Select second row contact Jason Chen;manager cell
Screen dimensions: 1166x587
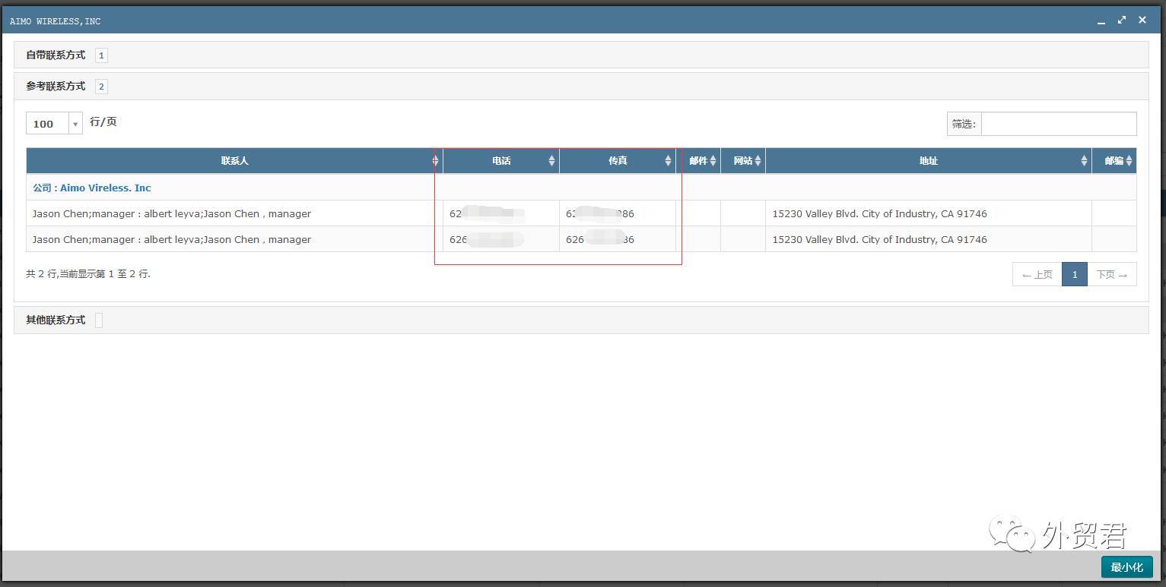[x=234, y=239]
